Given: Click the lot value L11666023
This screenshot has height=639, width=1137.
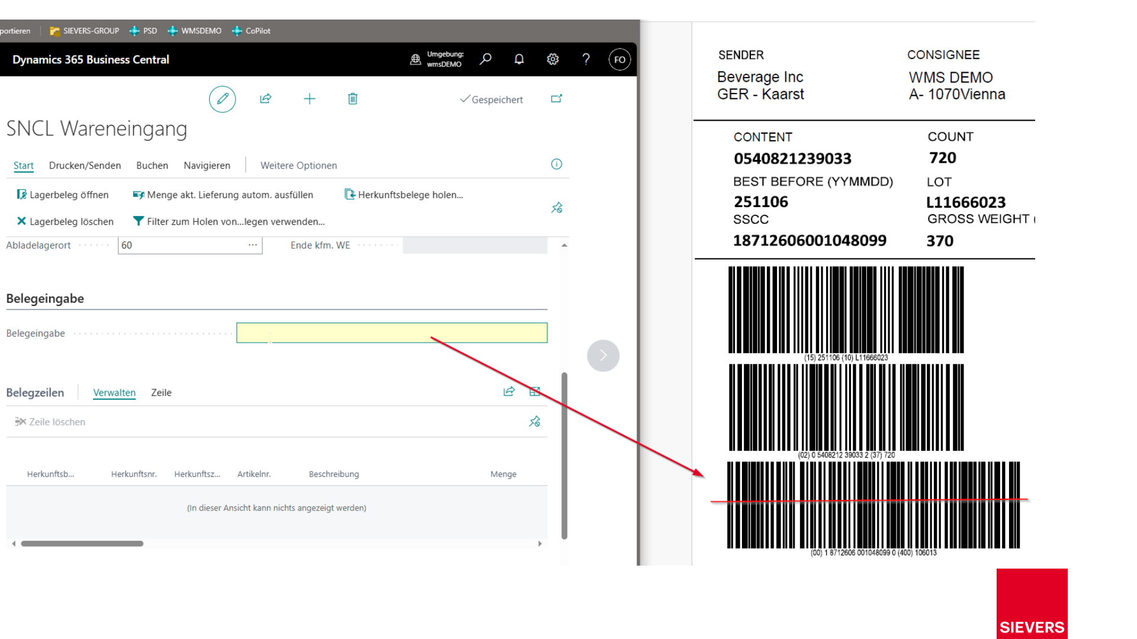Looking at the screenshot, I should [x=966, y=202].
